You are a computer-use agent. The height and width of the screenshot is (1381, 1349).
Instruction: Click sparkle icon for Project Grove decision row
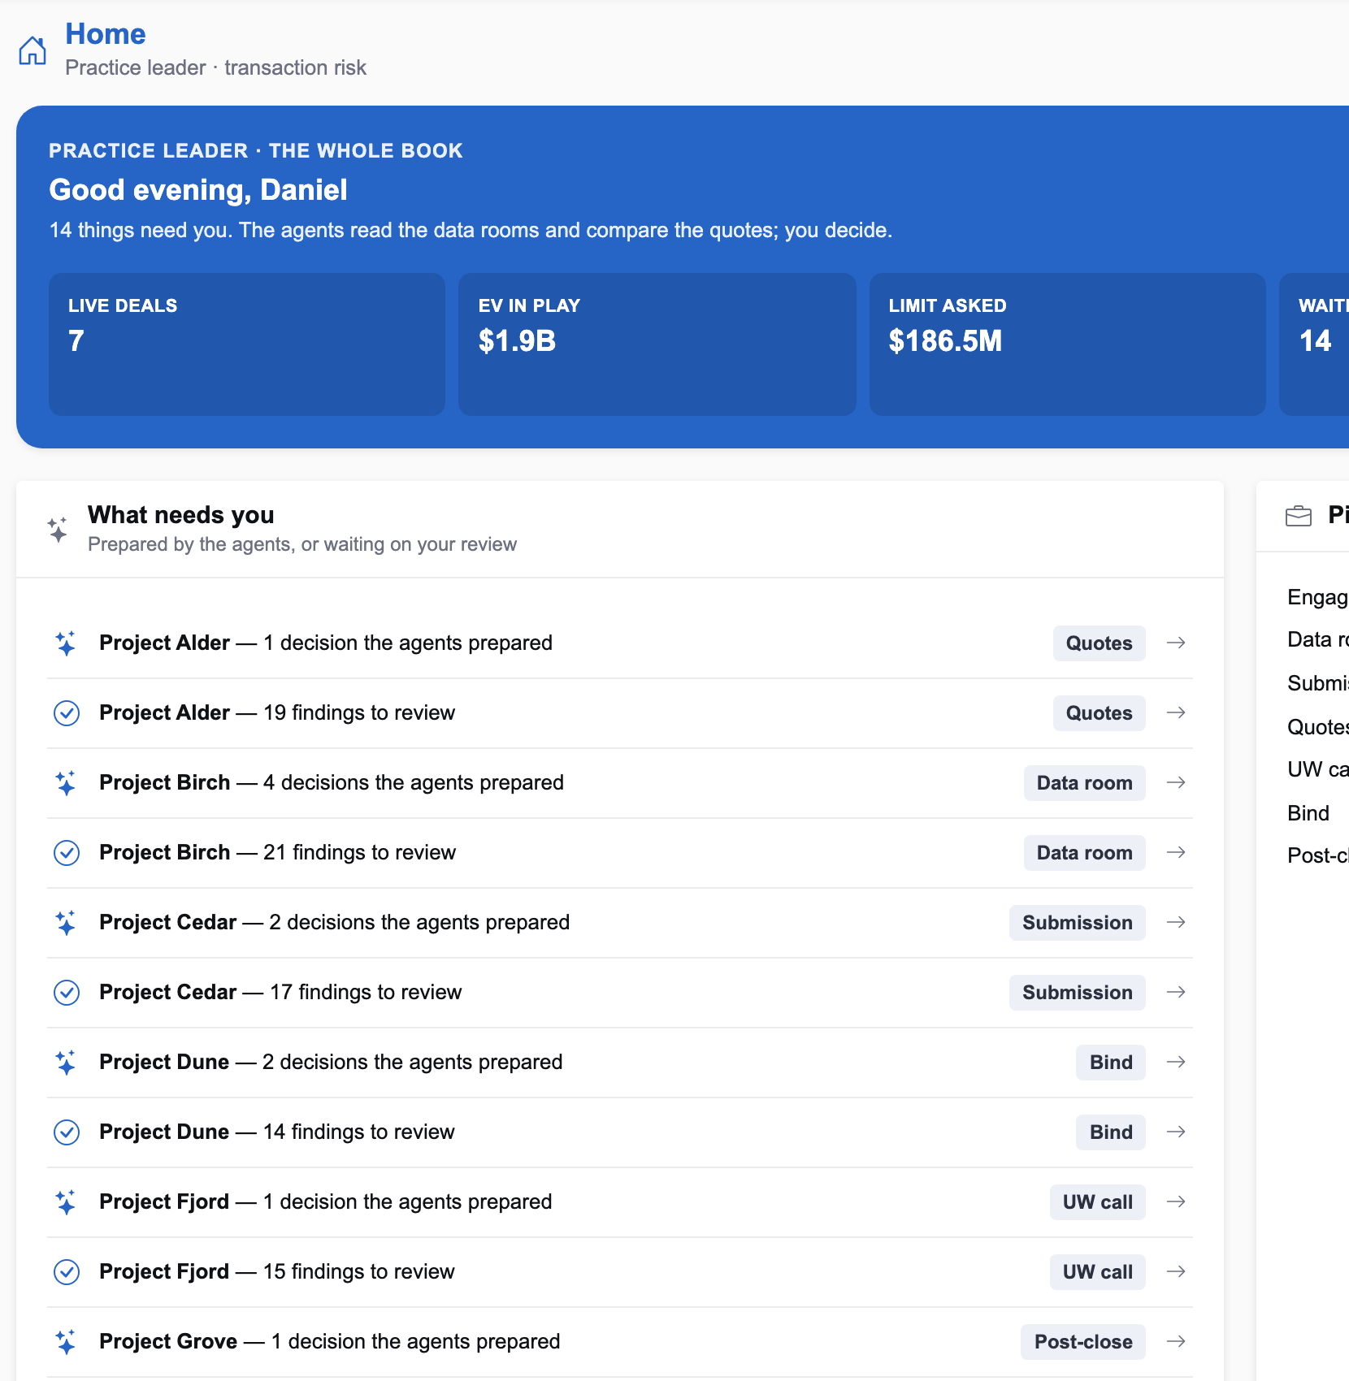[x=66, y=1342]
